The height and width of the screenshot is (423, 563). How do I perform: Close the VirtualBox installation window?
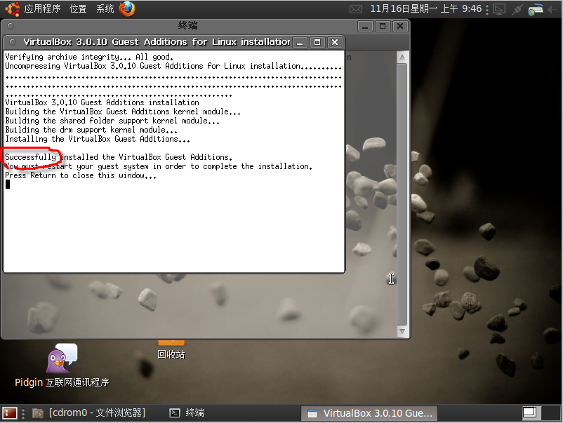[x=335, y=42]
